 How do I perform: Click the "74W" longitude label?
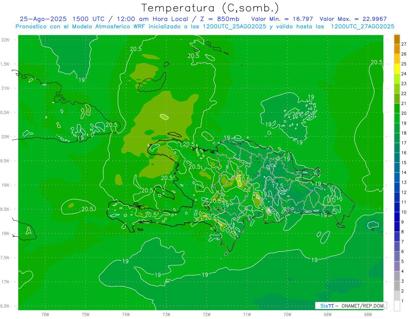tap(126, 314)
